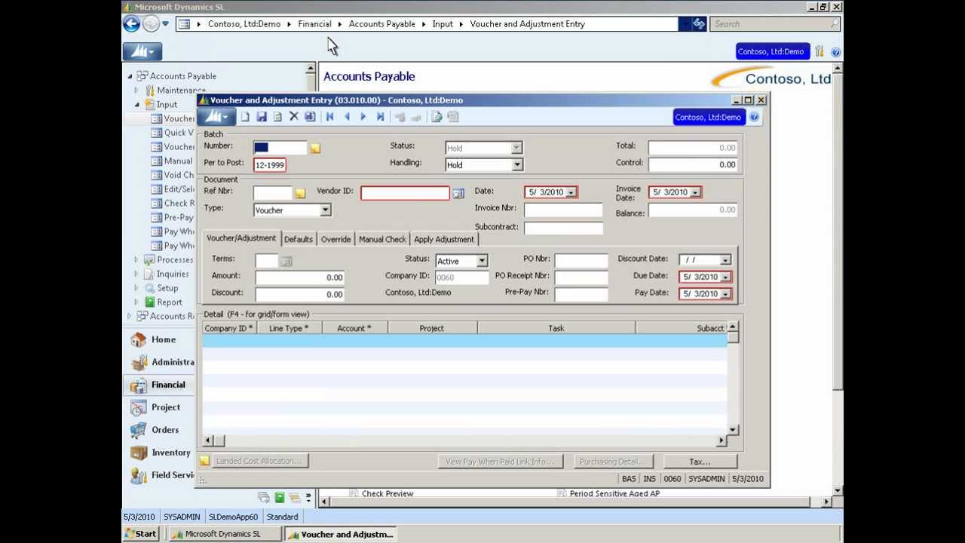Expand the Inquiries tree node
965x543 pixels.
(136, 275)
